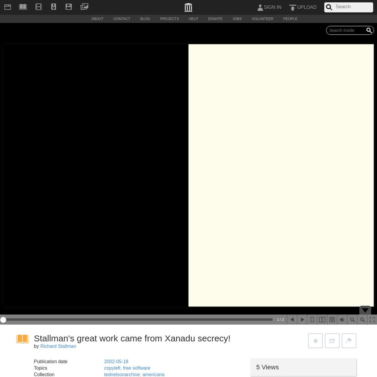
Task: Click the 5 Views stats box
Action: (x=303, y=367)
